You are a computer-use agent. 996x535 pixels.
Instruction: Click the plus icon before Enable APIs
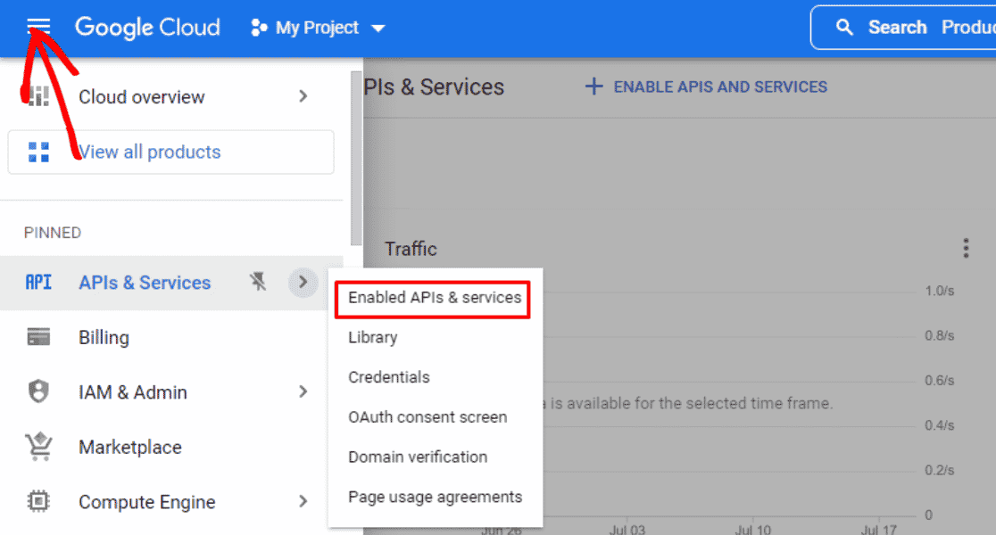point(593,86)
